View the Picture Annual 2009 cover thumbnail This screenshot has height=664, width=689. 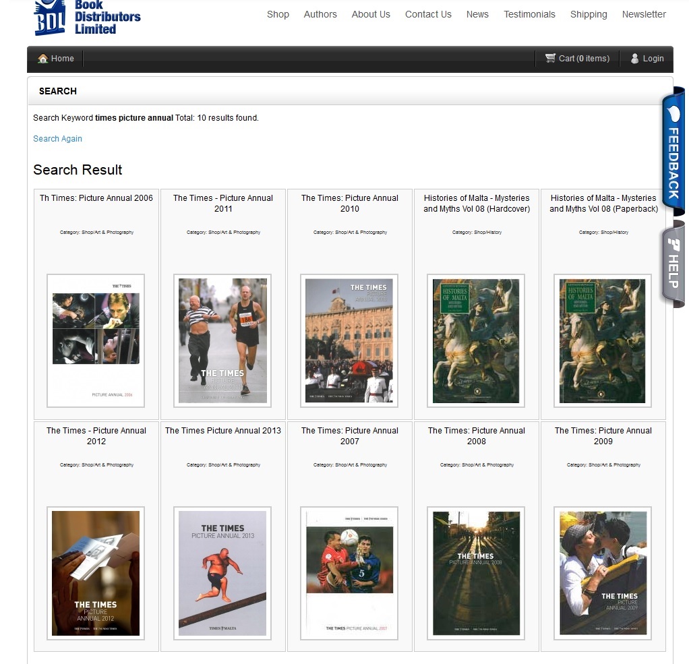coord(603,573)
